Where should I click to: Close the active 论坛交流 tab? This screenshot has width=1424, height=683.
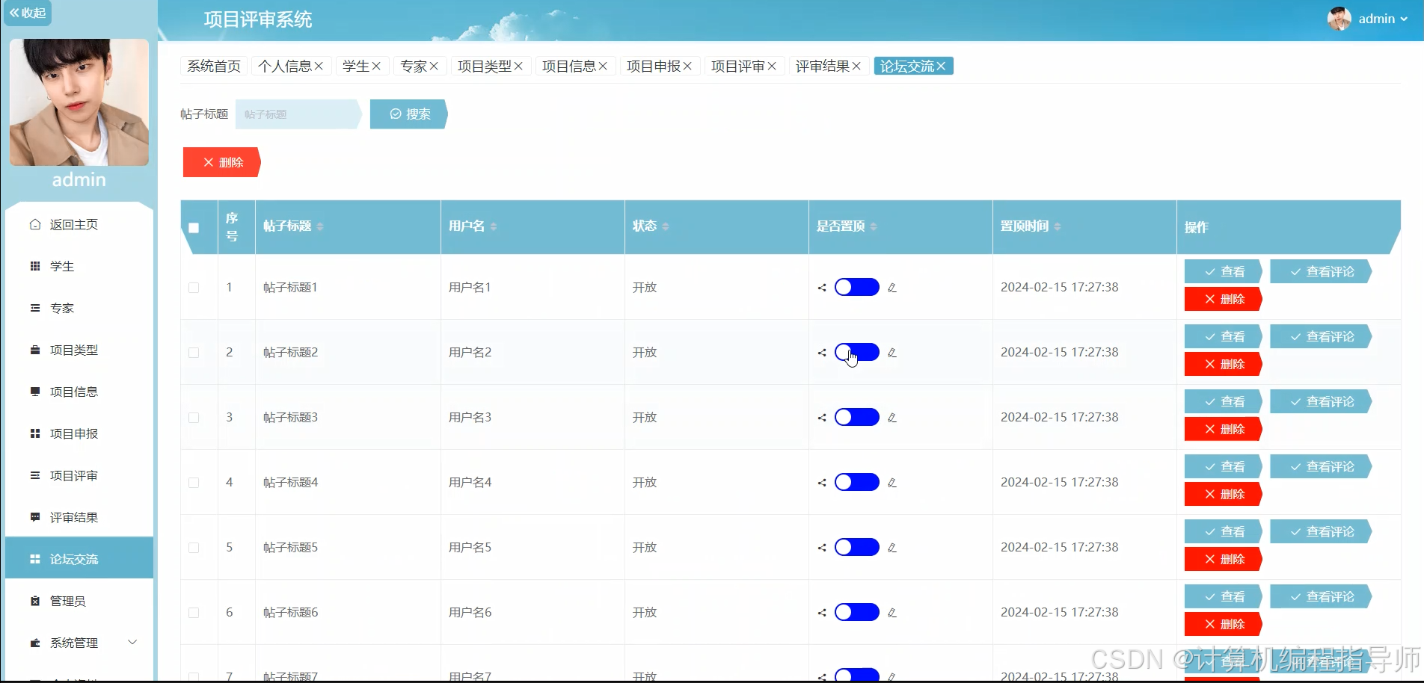coord(941,67)
